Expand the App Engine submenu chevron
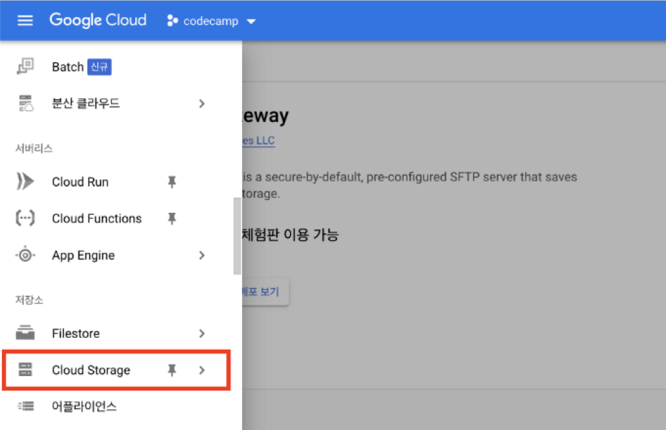This screenshot has height=430, width=666. [202, 256]
